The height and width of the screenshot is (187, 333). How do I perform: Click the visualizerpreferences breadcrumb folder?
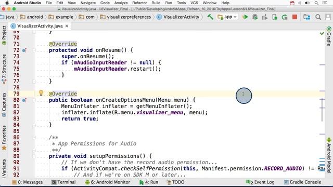click(x=125, y=17)
